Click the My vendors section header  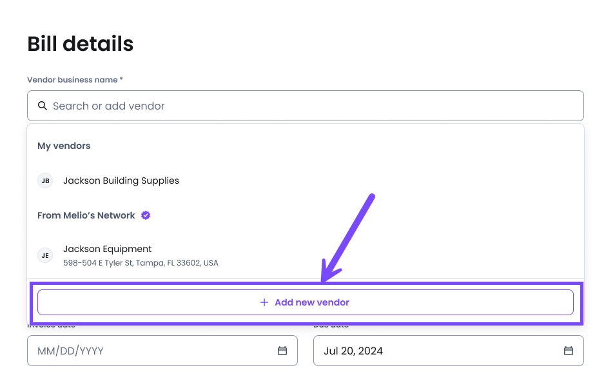(64, 146)
